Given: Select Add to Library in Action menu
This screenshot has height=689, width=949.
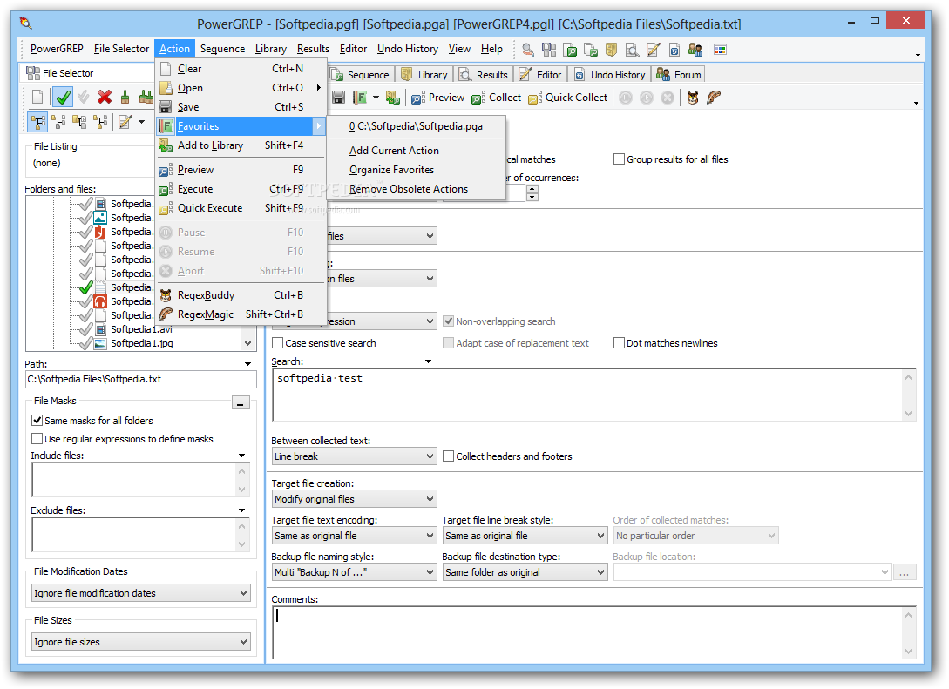Looking at the screenshot, I should pos(241,145).
